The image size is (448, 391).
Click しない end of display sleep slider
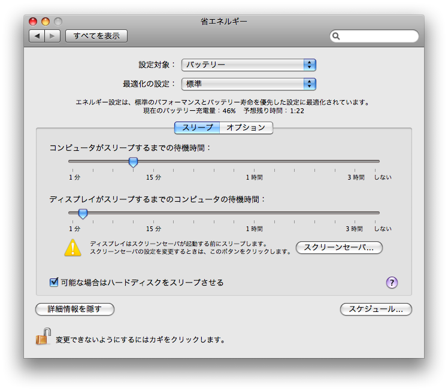pos(383,229)
